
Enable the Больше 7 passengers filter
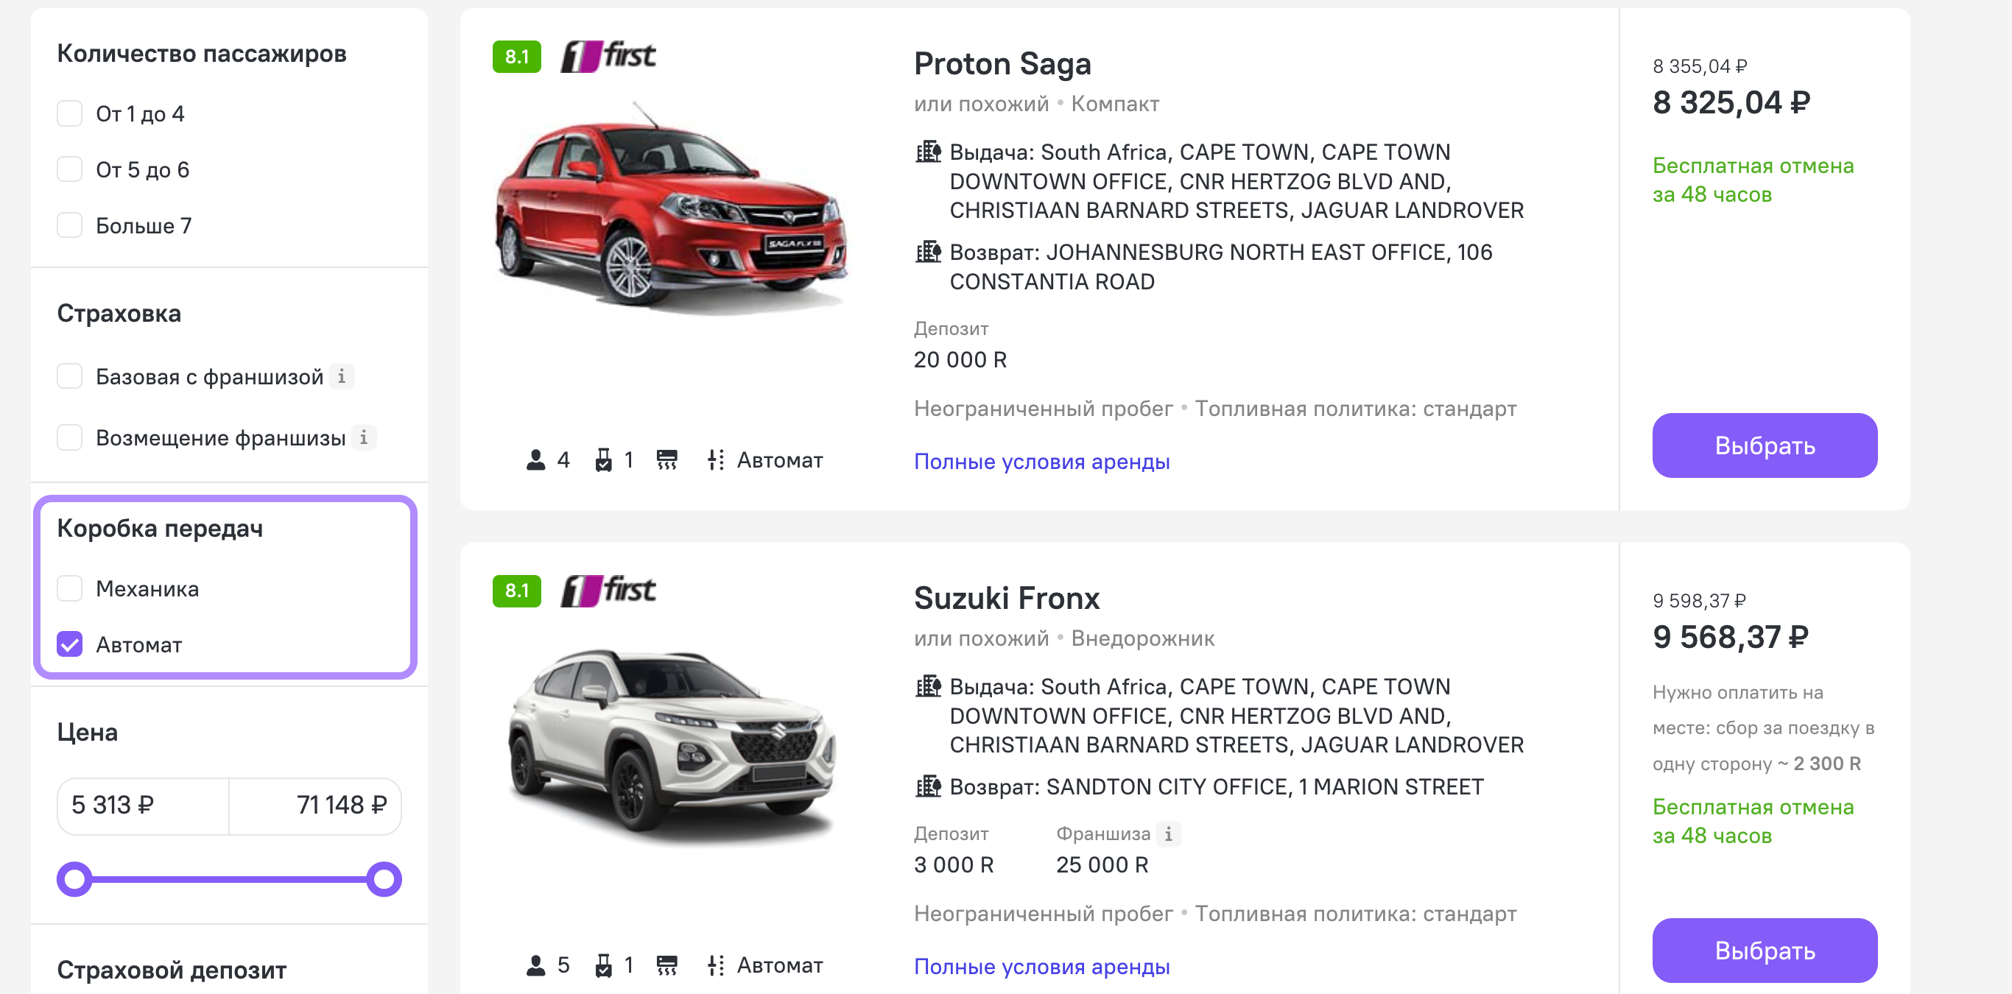pos(69,225)
